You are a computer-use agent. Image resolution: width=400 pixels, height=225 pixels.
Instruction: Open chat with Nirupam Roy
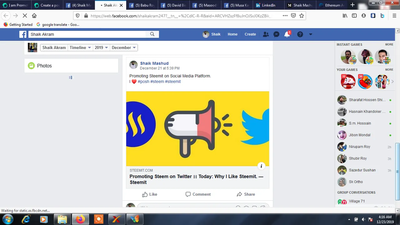365,147
